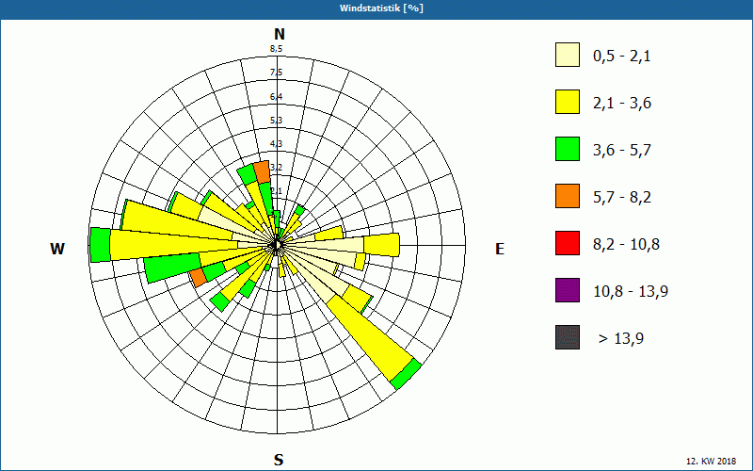Click the E compass label
753x471 pixels.
point(500,249)
